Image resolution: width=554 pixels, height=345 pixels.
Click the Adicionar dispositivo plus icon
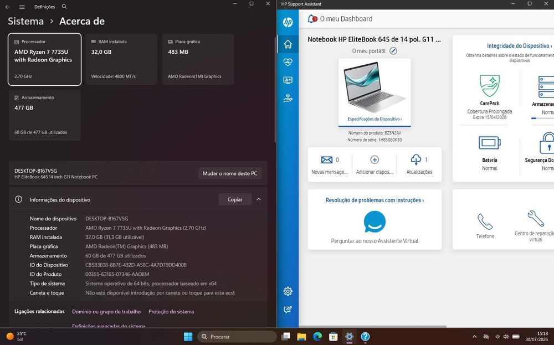375,159
